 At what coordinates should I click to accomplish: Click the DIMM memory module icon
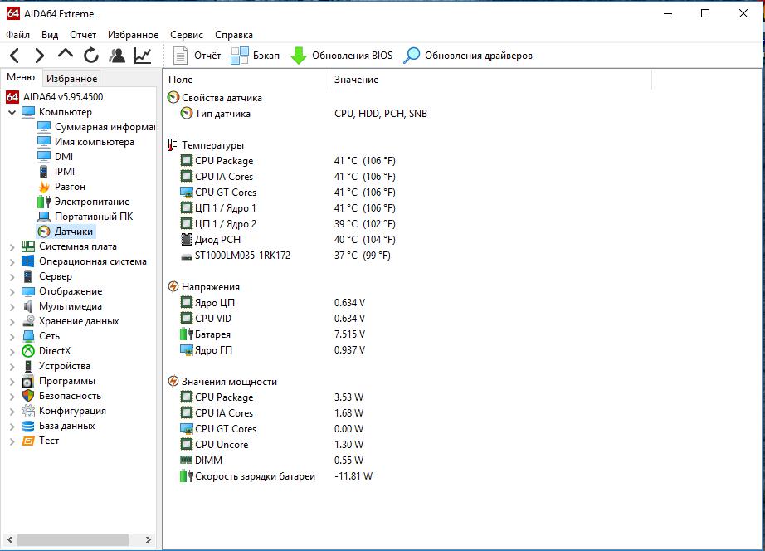tap(187, 460)
